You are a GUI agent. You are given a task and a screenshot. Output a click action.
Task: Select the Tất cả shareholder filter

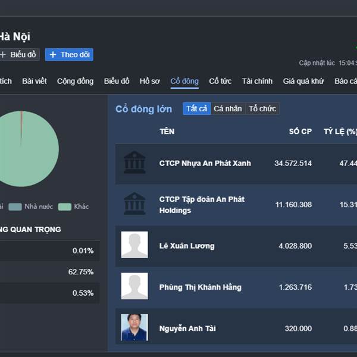pyautogui.click(x=197, y=109)
